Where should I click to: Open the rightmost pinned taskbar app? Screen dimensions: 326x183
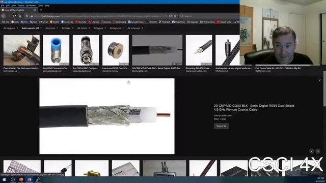point(38,179)
